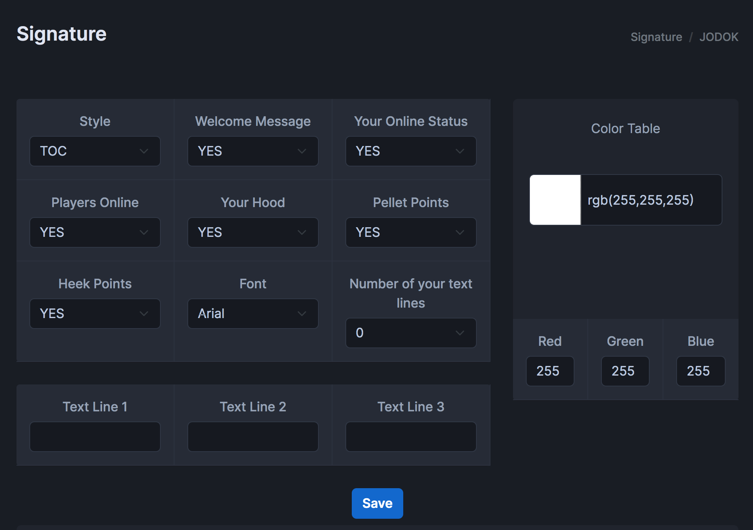The image size is (753, 530).
Task: Open the Your Online Status dropdown
Action: pos(410,151)
